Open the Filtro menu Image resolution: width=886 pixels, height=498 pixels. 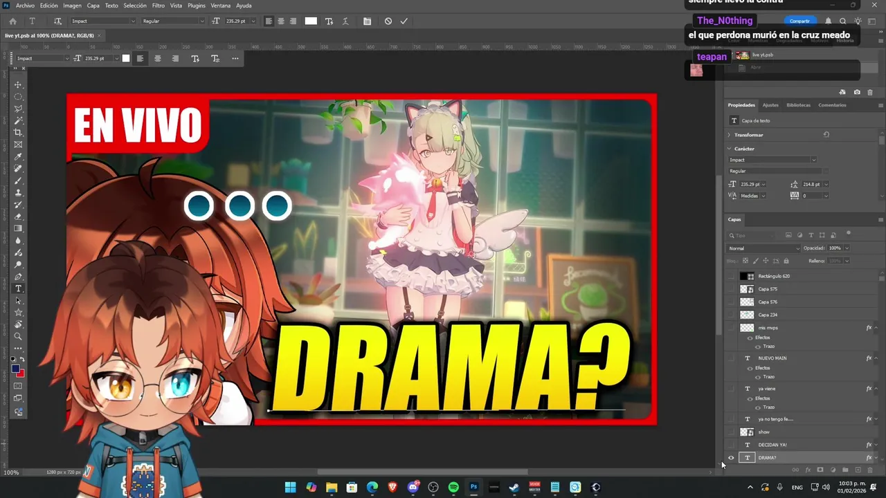click(159, 6)
